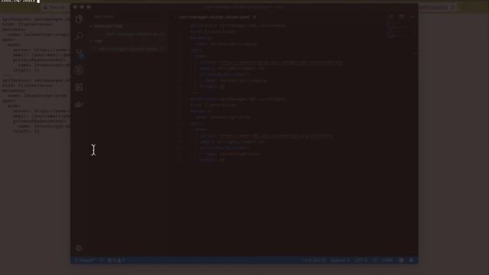489x275 pixels.
Task: Open the Extensions view in activity bar
Action: click(79, 87)
